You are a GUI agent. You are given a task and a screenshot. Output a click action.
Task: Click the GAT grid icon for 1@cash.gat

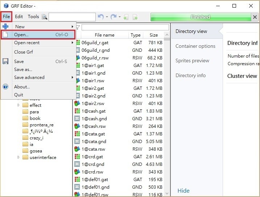coord(77,111)
